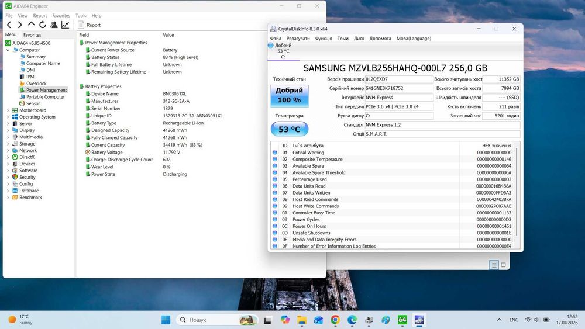This screenshot has width=585, height=329.
Task: Click the serial number field S41GNE0K718752
Action: (x=399, y=88)
